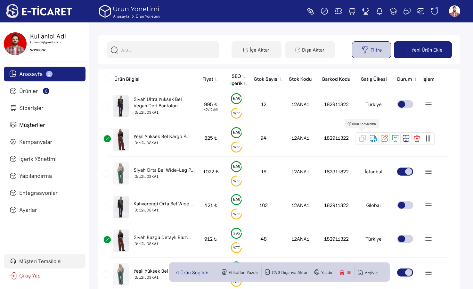Open action menu for Kahverengi Orta Bel row
Image resolution: width=473 pixels, height=289 pixels.
(x=428, y=205)
